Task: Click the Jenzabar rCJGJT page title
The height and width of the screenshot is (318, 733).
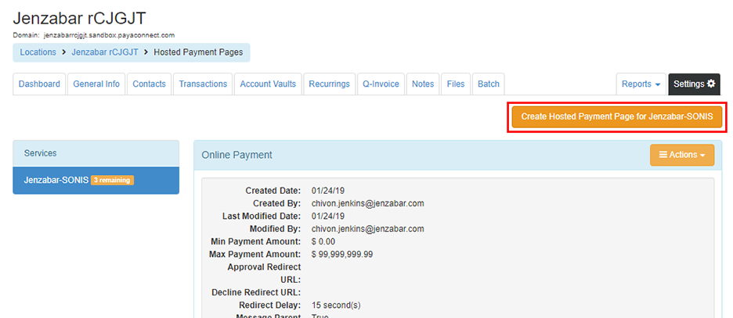Action: (x=79, y=18)
